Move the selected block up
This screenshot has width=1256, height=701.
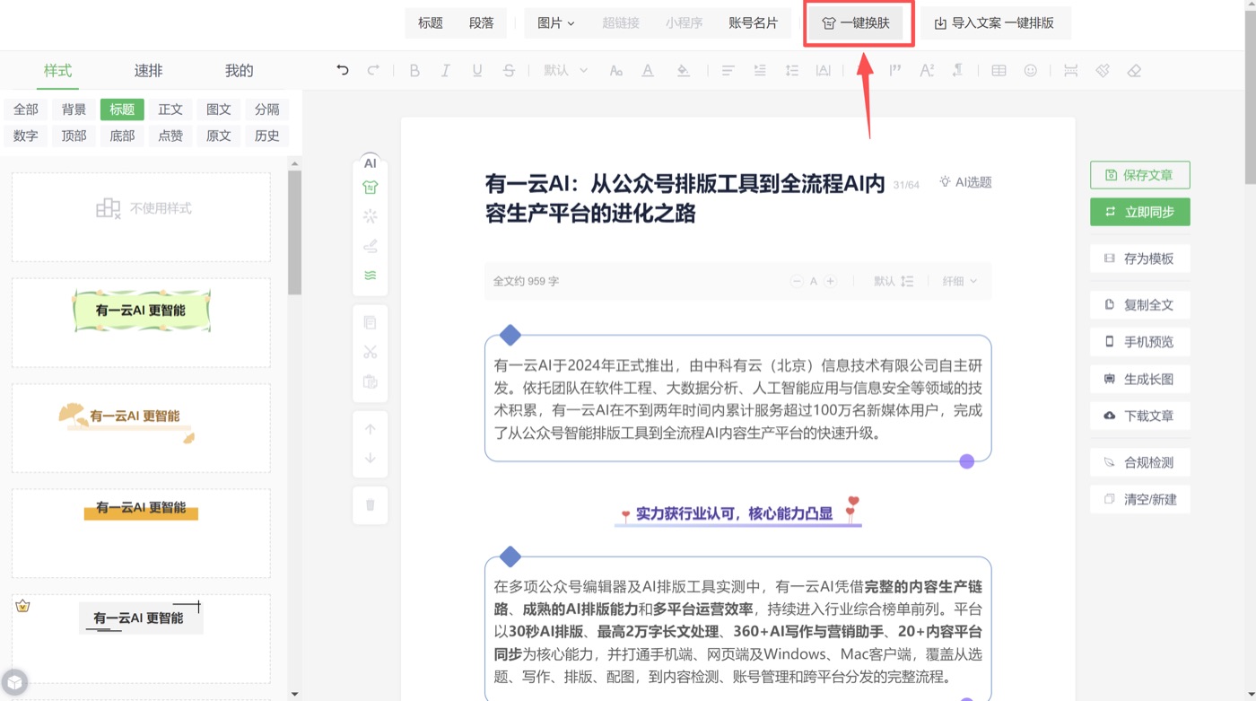coord(371,429)
